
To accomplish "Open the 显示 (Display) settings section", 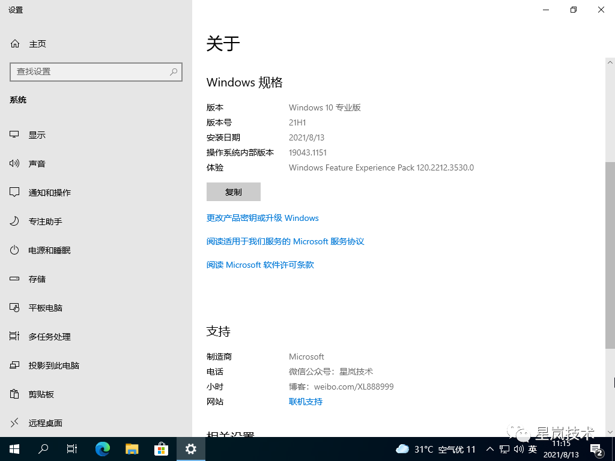I will (x=37, y=134).
